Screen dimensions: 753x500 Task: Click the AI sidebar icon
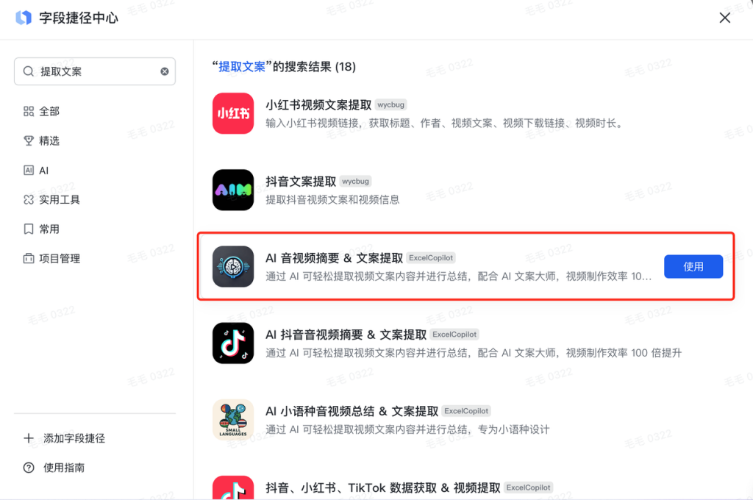[29, 171]
